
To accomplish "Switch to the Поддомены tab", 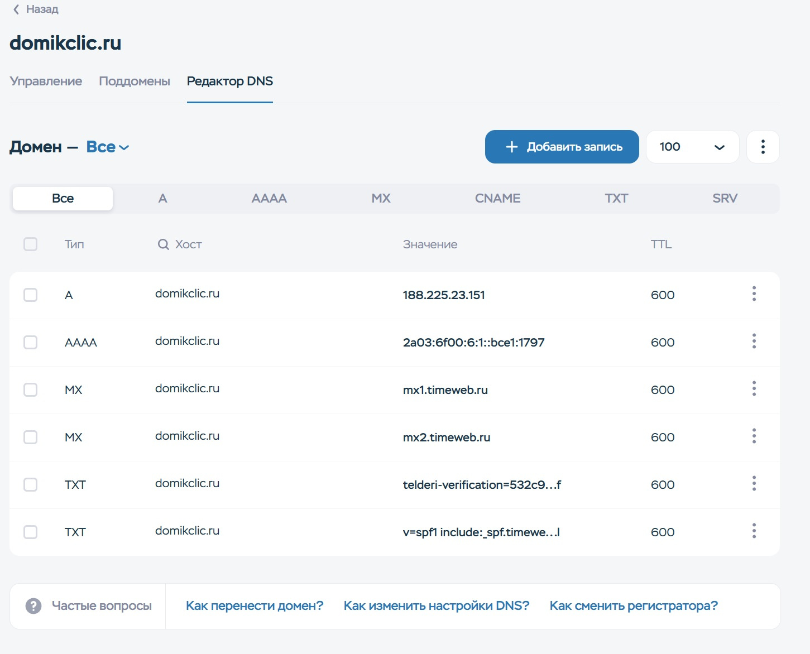I will pyautogui.click(x=135, y=81).
